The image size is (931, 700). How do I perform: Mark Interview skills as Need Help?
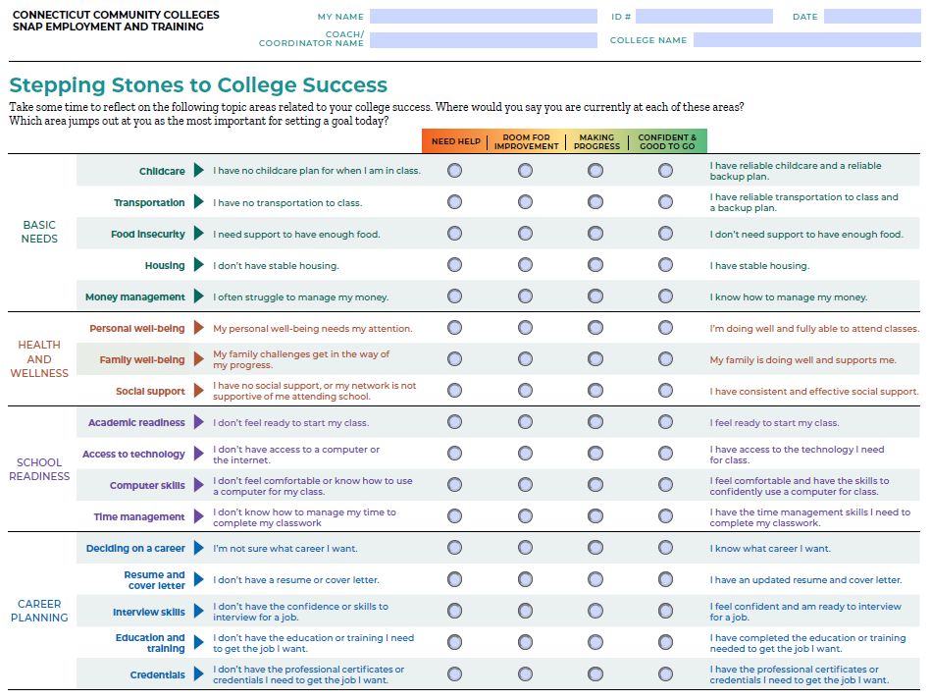click(x=455, y=611)
